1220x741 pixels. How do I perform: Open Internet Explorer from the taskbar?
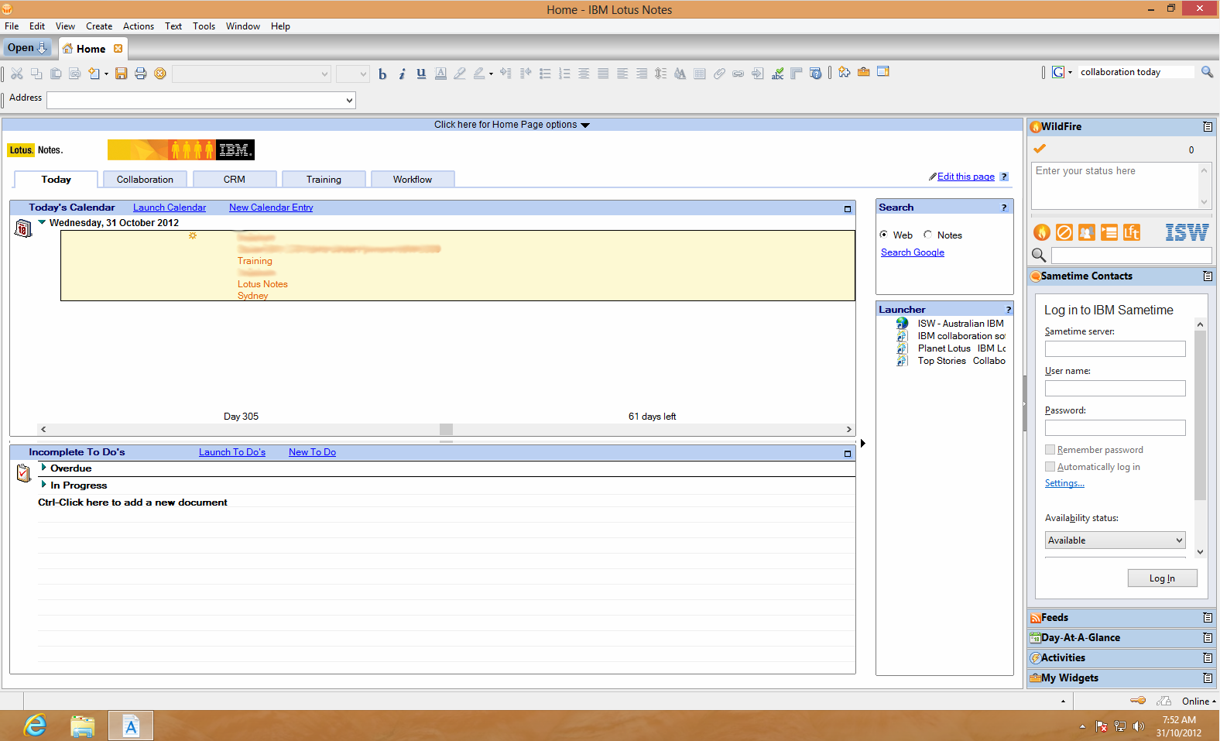[35, 726]
